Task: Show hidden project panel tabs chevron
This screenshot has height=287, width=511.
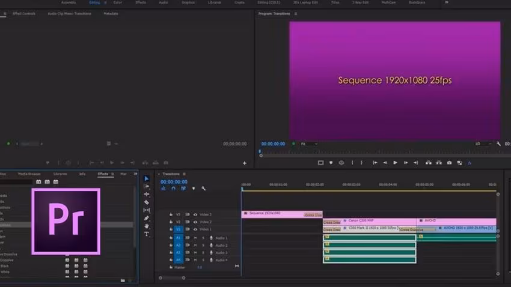Action: (x=135, y=174)
